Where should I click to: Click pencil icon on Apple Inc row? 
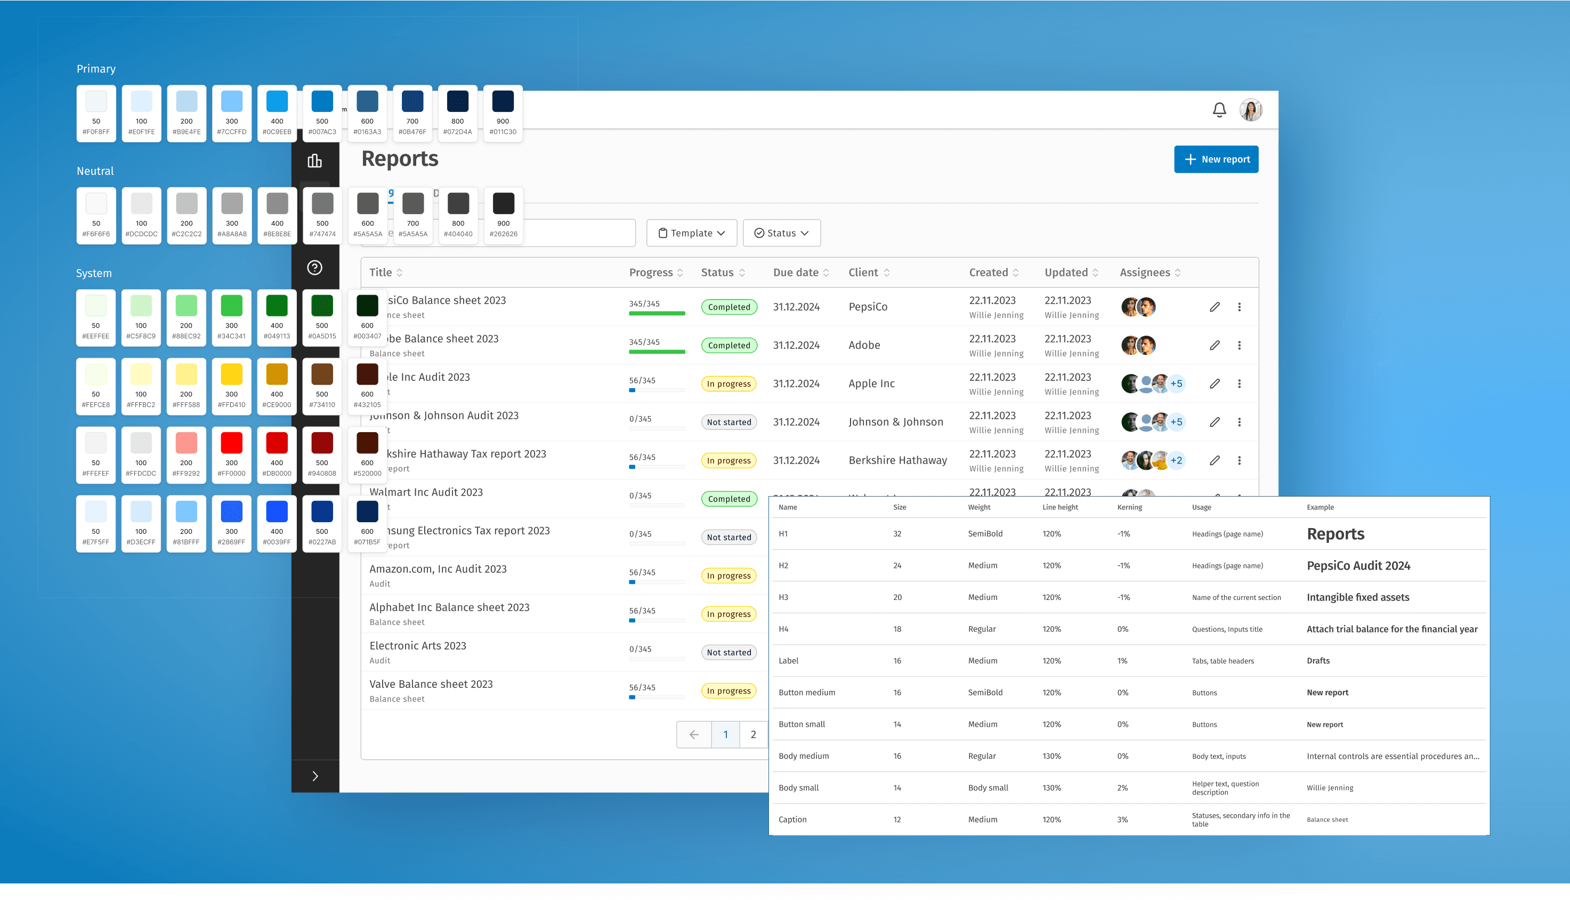[x=1214, y=384]
